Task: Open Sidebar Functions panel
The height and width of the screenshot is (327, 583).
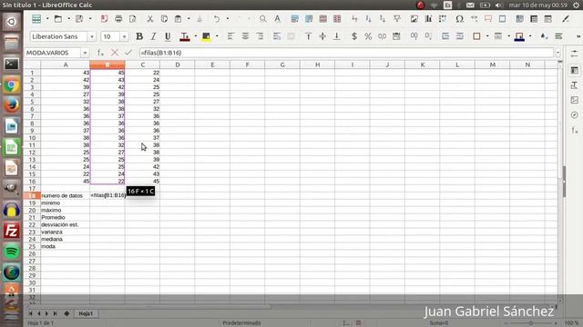Action: click(575, 130)
